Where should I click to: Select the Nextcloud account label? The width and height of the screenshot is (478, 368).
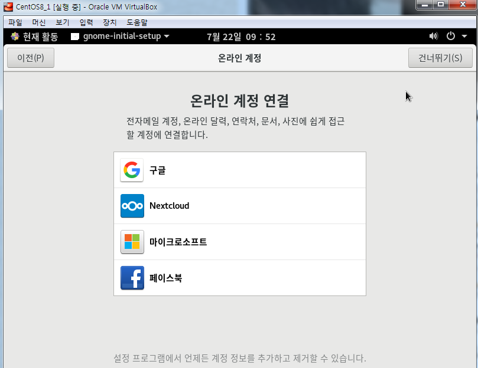click(x=169, y=206)
